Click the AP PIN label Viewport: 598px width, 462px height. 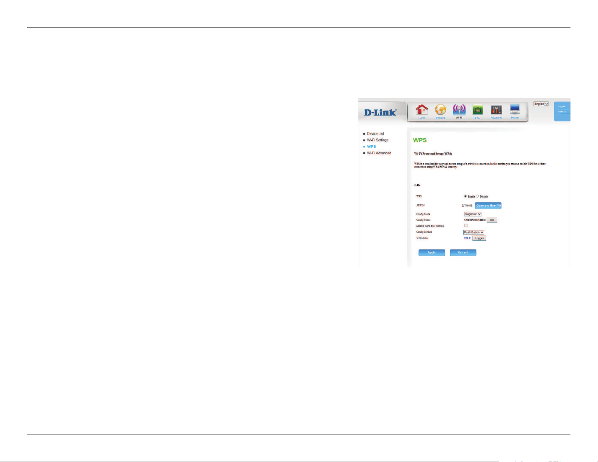coord(420,206)
